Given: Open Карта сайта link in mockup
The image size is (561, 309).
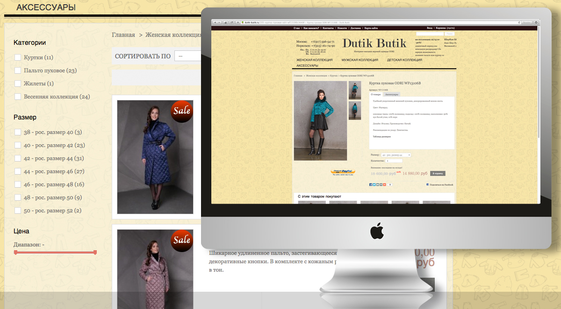Looking at the screenshot, I should (x=371, y=28).
